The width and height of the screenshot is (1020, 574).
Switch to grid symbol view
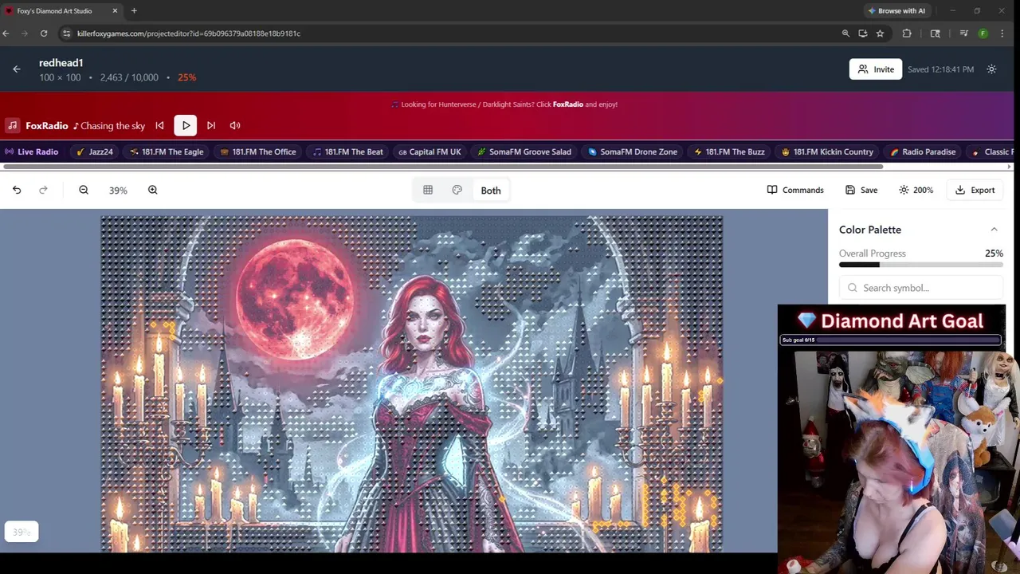click(428, 190)
